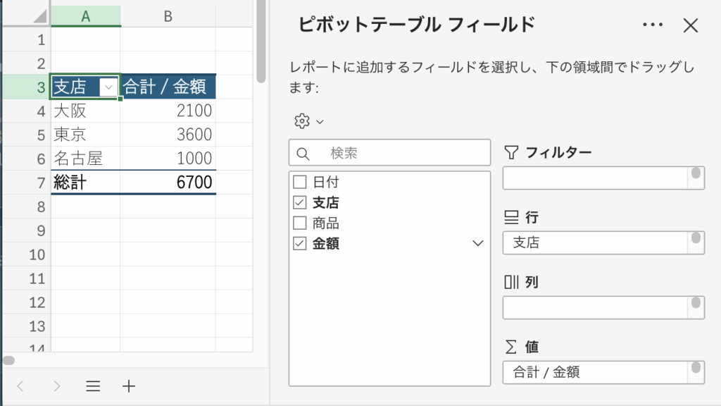721x406 pixels.
Task: Uncheck the 金額 field checkbox
Action: [x=299, y=244]
